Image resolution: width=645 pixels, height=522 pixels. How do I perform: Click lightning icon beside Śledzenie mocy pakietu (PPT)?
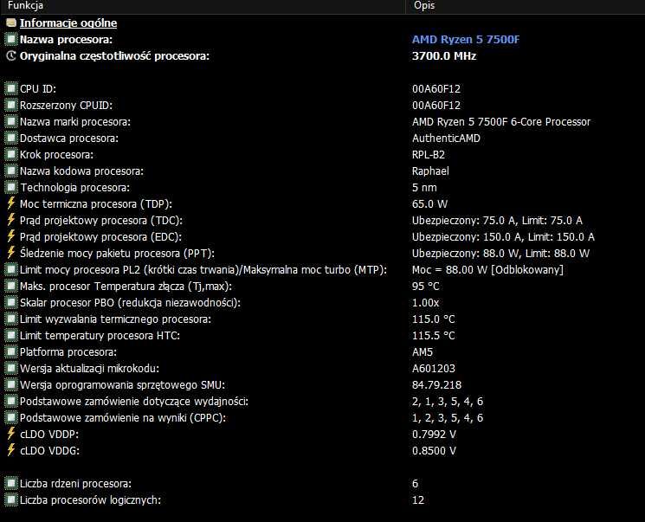11,253
